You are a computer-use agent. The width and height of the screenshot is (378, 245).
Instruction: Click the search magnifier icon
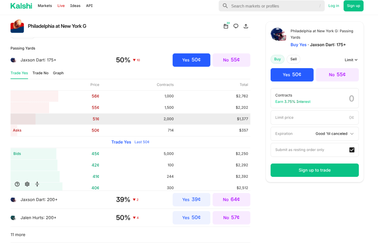[x=225, y=6]
